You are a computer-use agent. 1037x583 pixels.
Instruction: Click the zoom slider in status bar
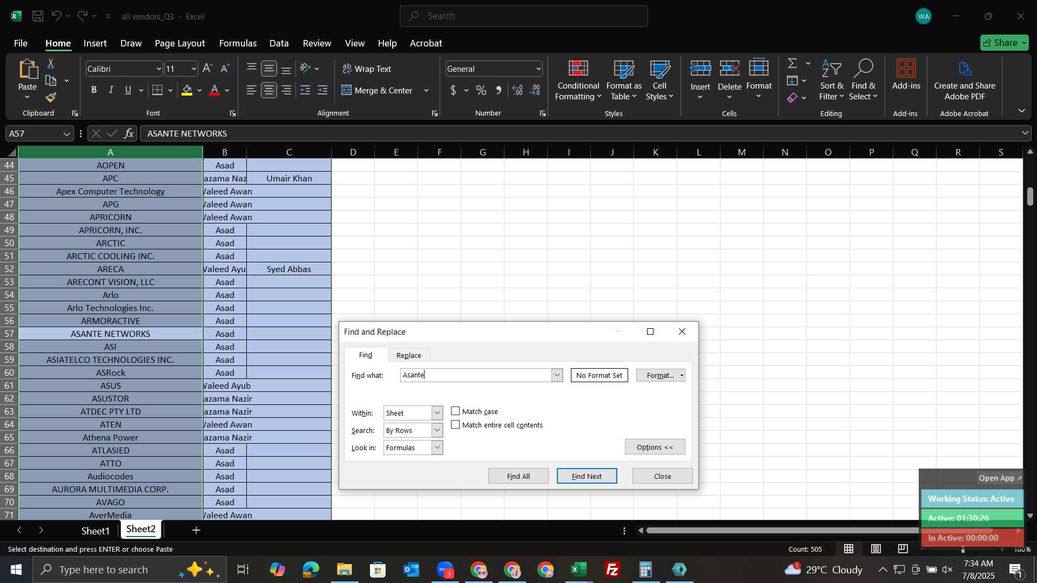pos(962,549)
